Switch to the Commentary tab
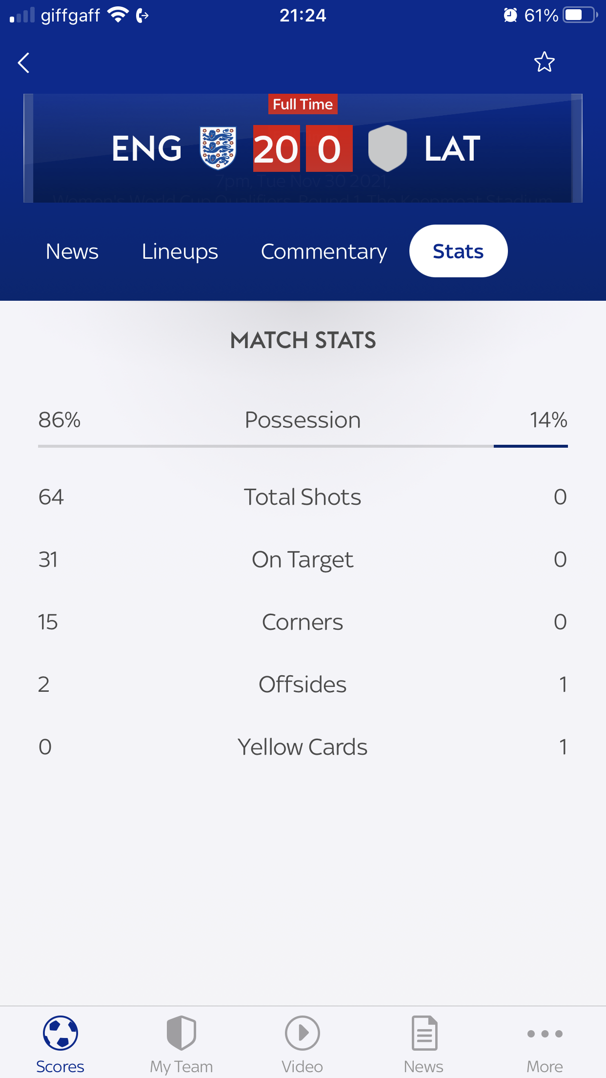 pyautogui.click(x=324, y=251)
